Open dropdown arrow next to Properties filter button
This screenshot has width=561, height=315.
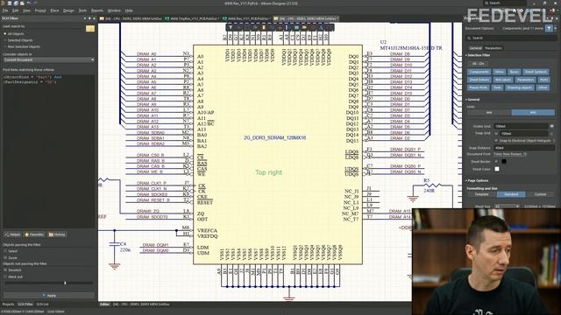tap(556, 28)
